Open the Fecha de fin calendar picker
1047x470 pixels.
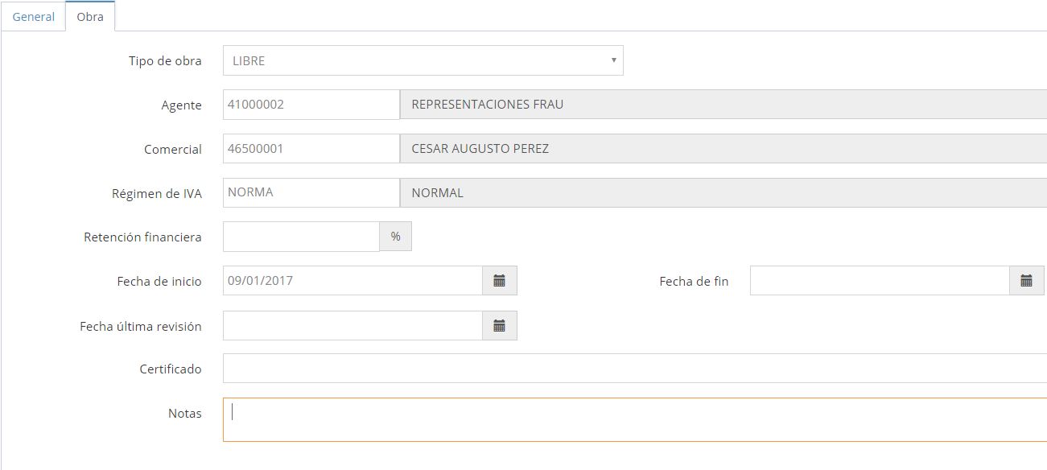pyautogui.click(x=1026, y=281)
